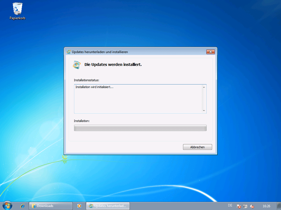
Task: Activate the Updates herunterlad... taskbar button
Action: pos(108,206)
